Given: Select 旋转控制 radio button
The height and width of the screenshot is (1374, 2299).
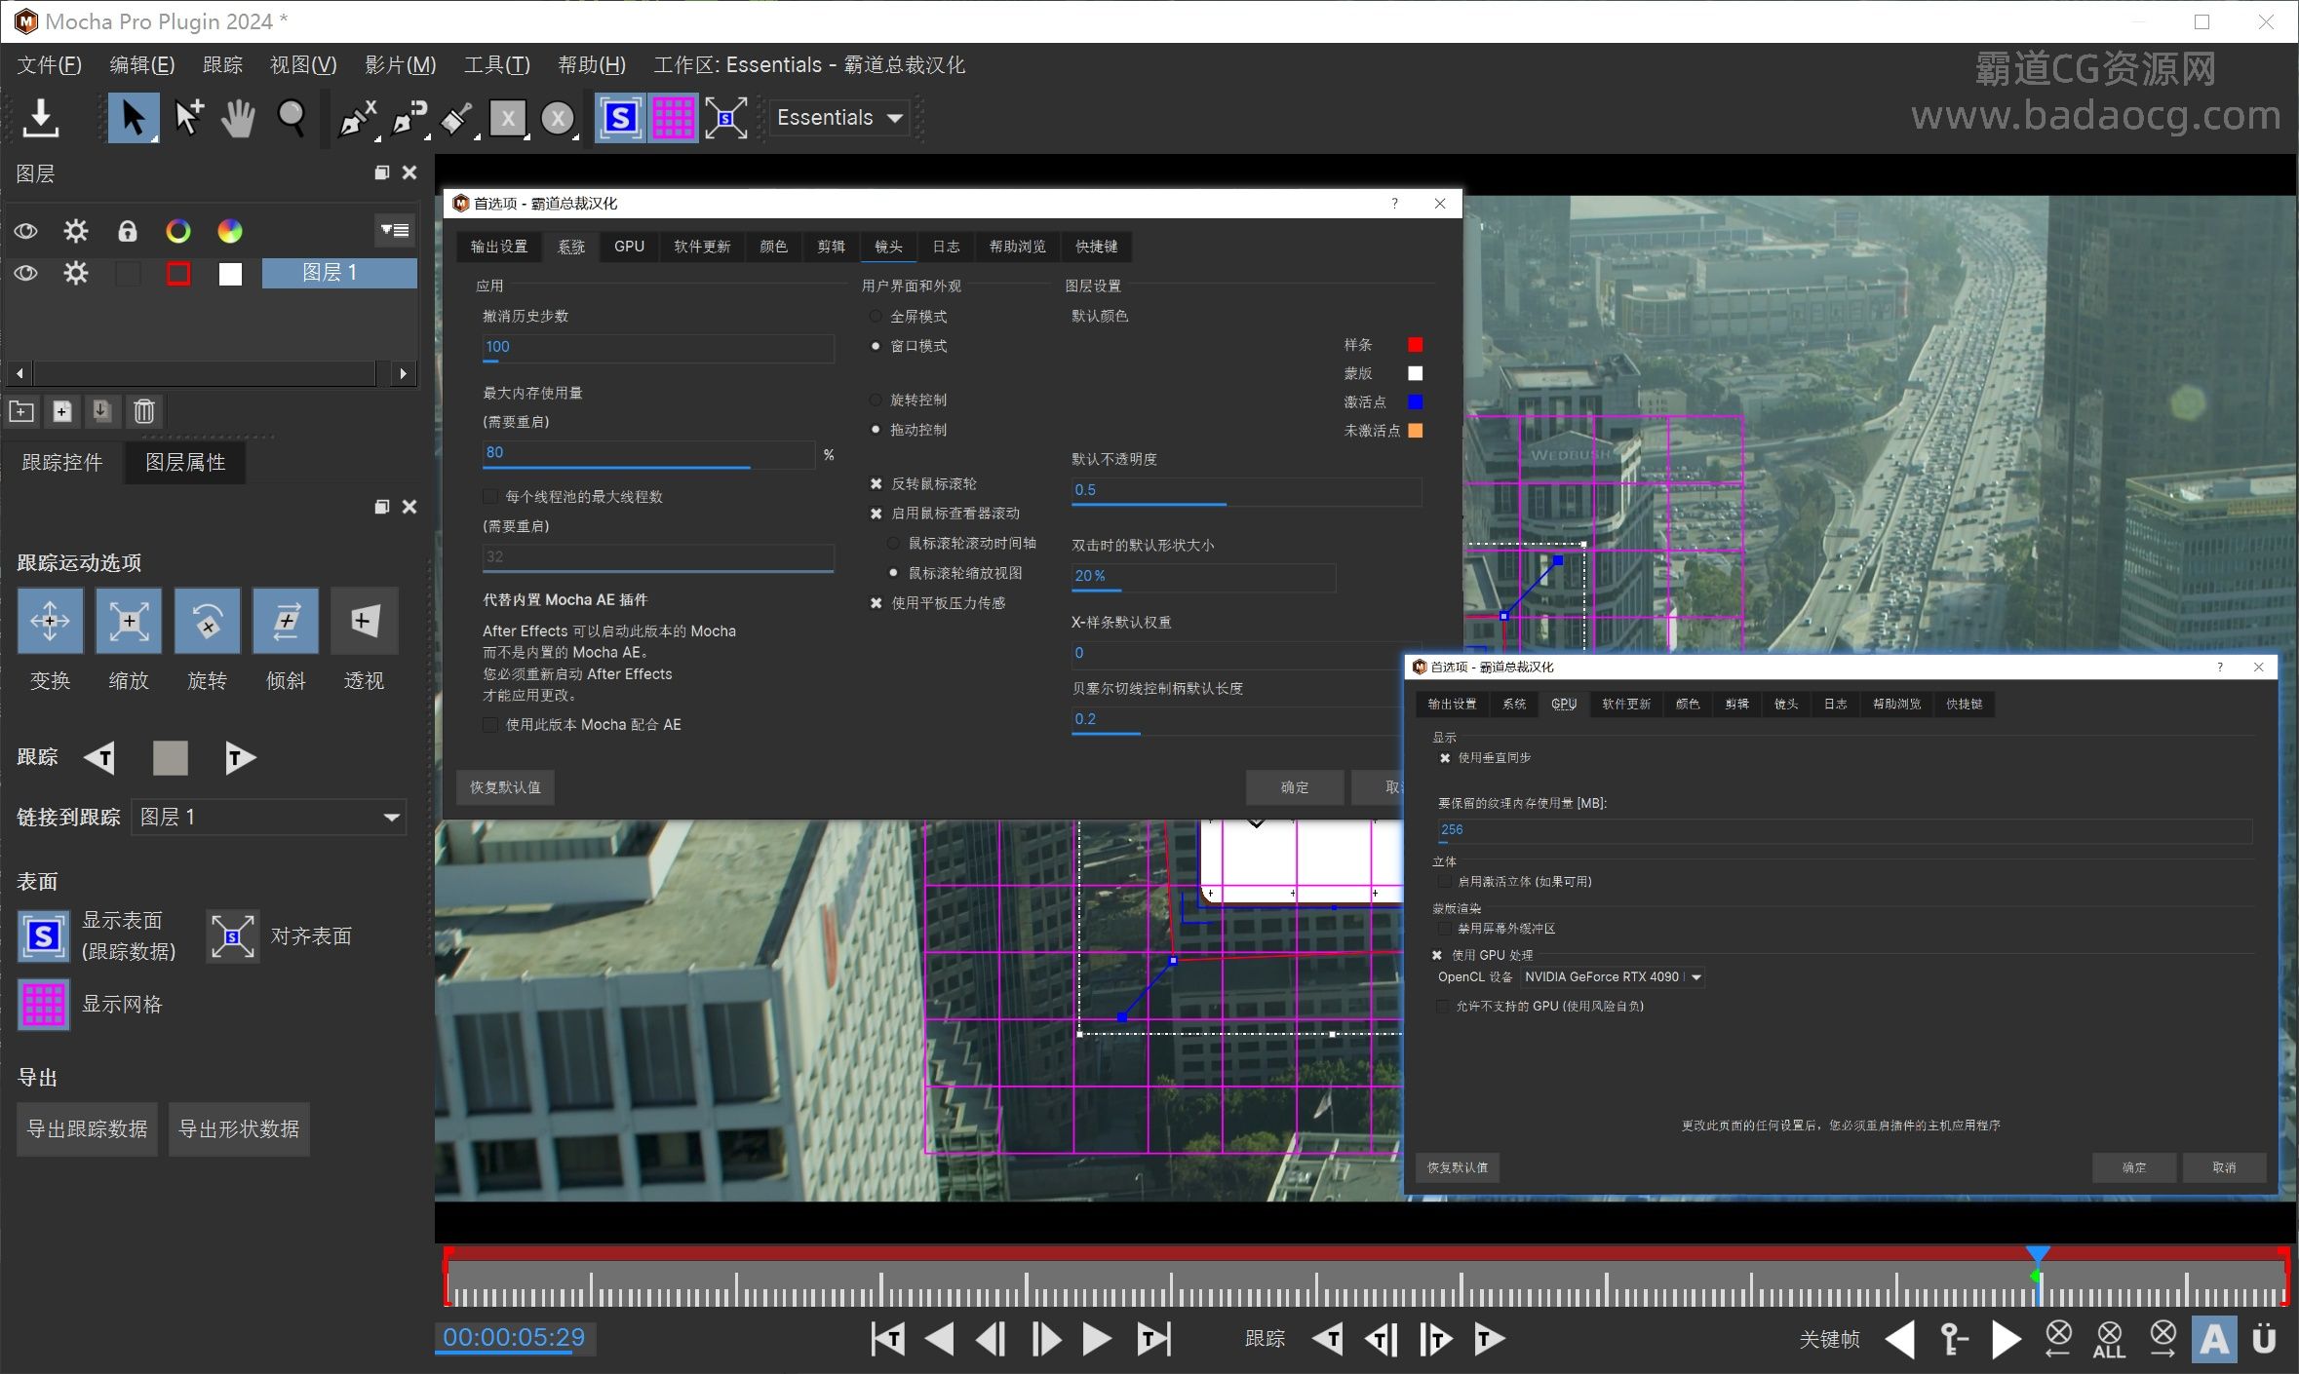Looking at the screenshot, I should click(876, 400).
